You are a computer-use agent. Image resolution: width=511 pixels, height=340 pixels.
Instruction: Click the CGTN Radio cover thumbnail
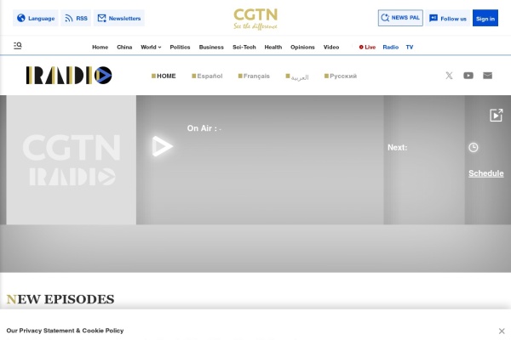[72, 160]
